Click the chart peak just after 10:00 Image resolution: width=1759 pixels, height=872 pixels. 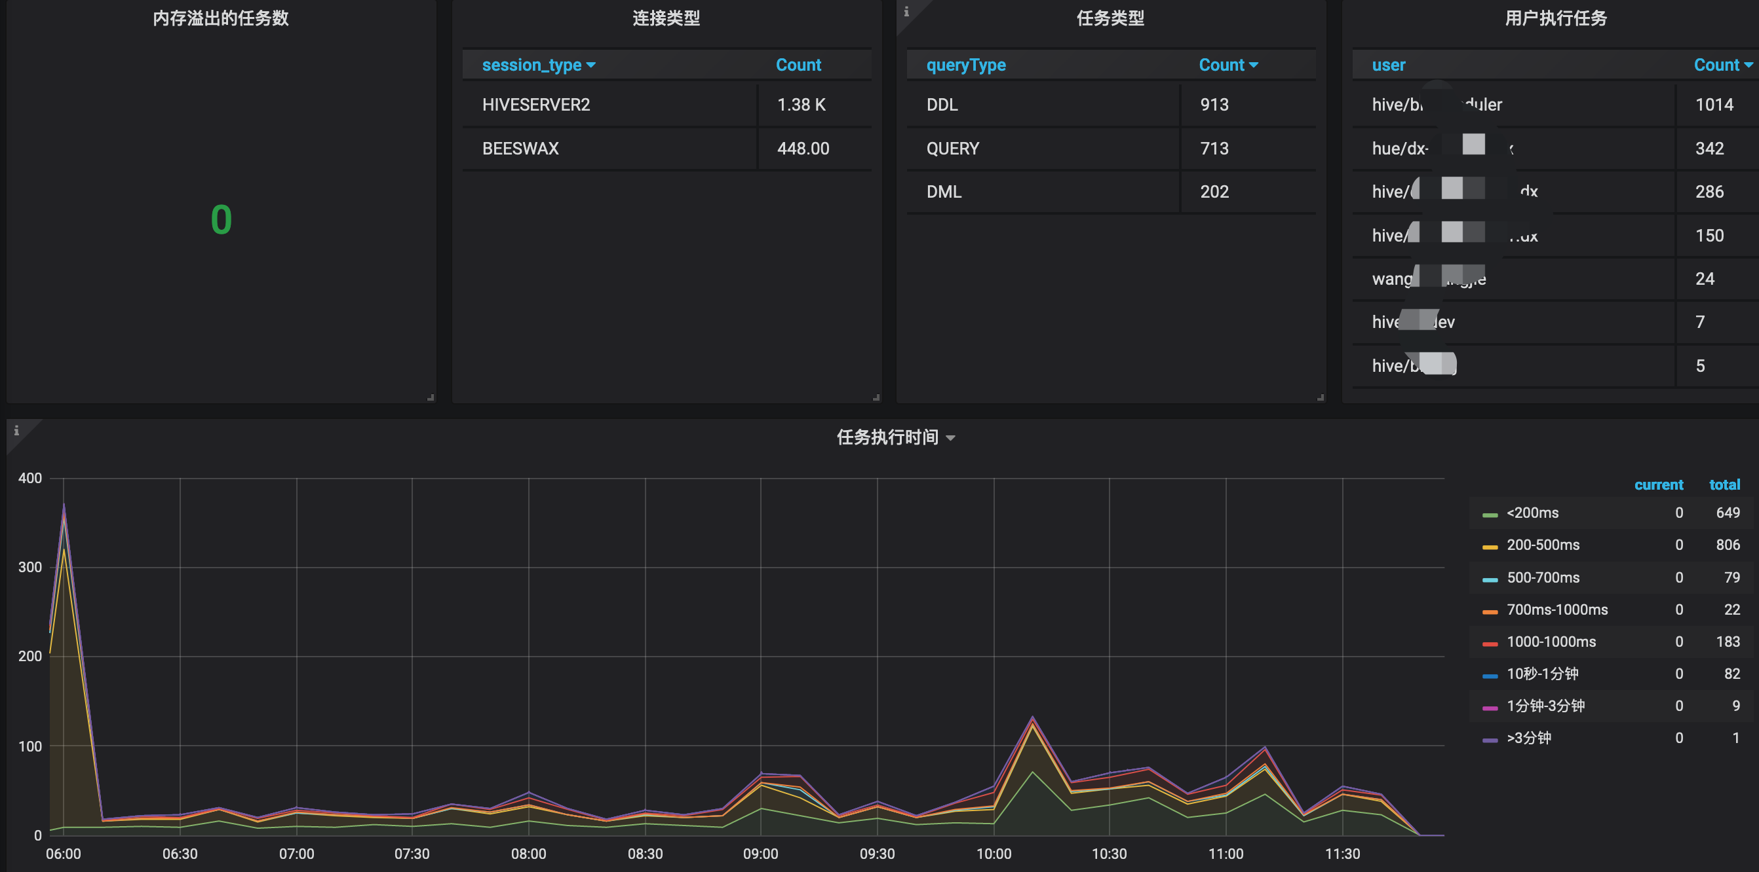1032,717
